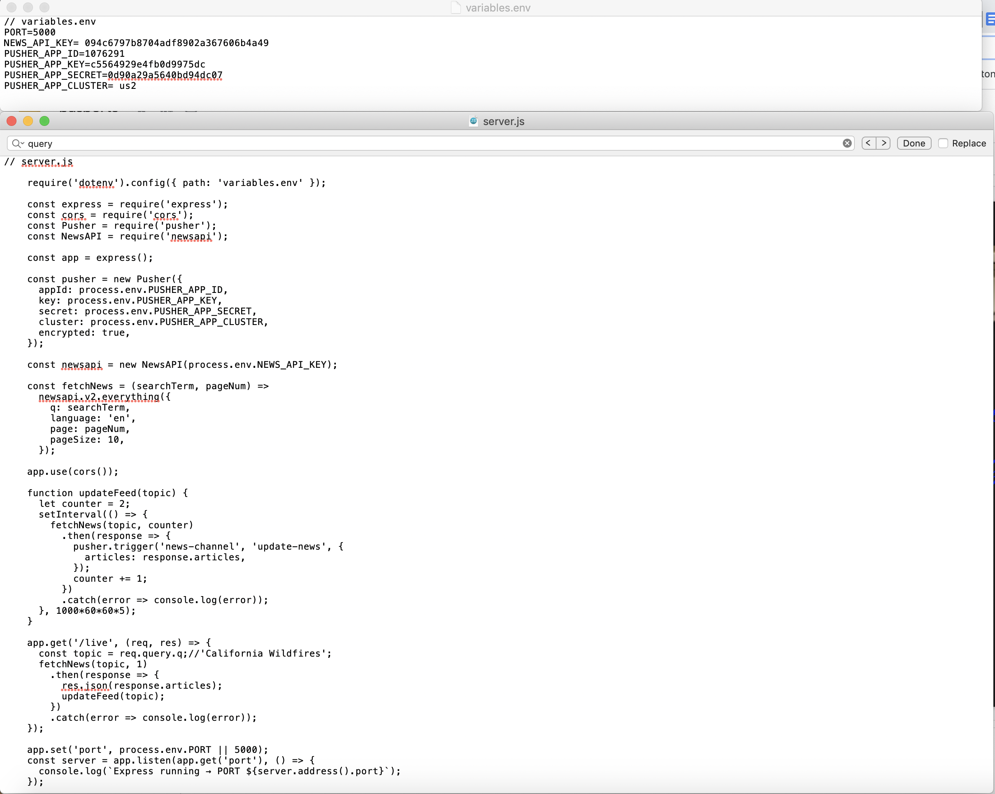The image size is (995, 794).
Task: Click the variables.env file icon in title
Action: 456,8
